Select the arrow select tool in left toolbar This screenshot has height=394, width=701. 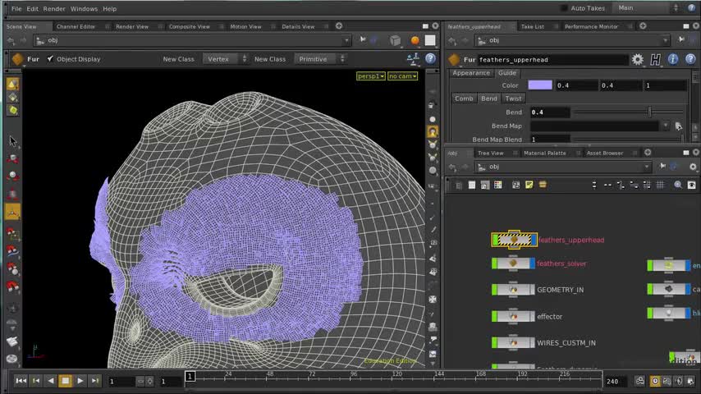point(12,140)
